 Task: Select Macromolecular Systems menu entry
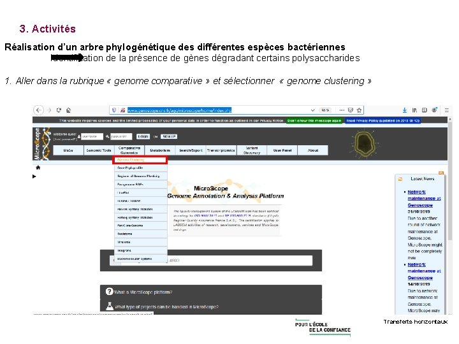click(140, 259)
